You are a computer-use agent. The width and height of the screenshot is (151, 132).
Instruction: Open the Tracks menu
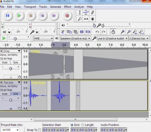pos(43,7)
